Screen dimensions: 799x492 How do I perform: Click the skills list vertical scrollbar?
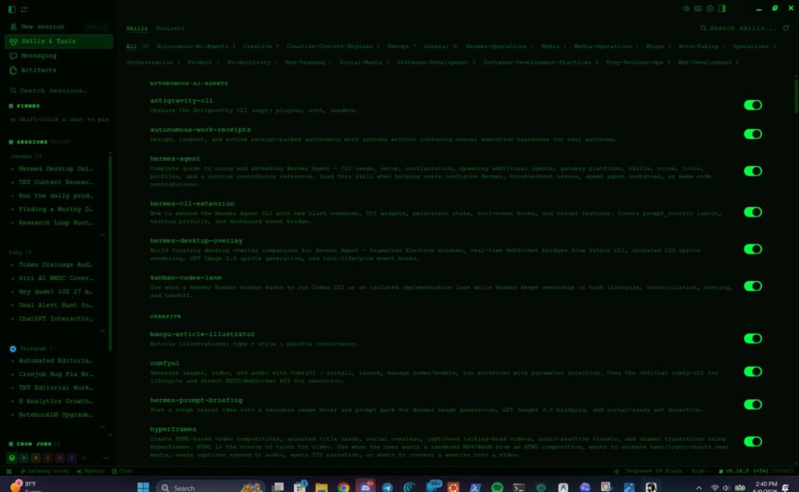click(797, 95)
